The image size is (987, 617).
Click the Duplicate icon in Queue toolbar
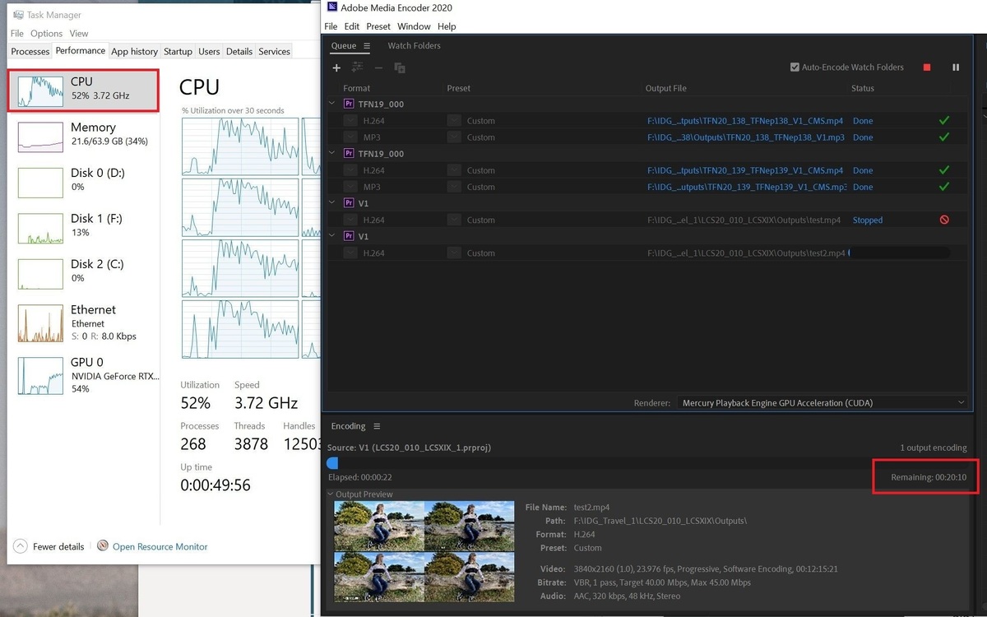coord(400,67)
